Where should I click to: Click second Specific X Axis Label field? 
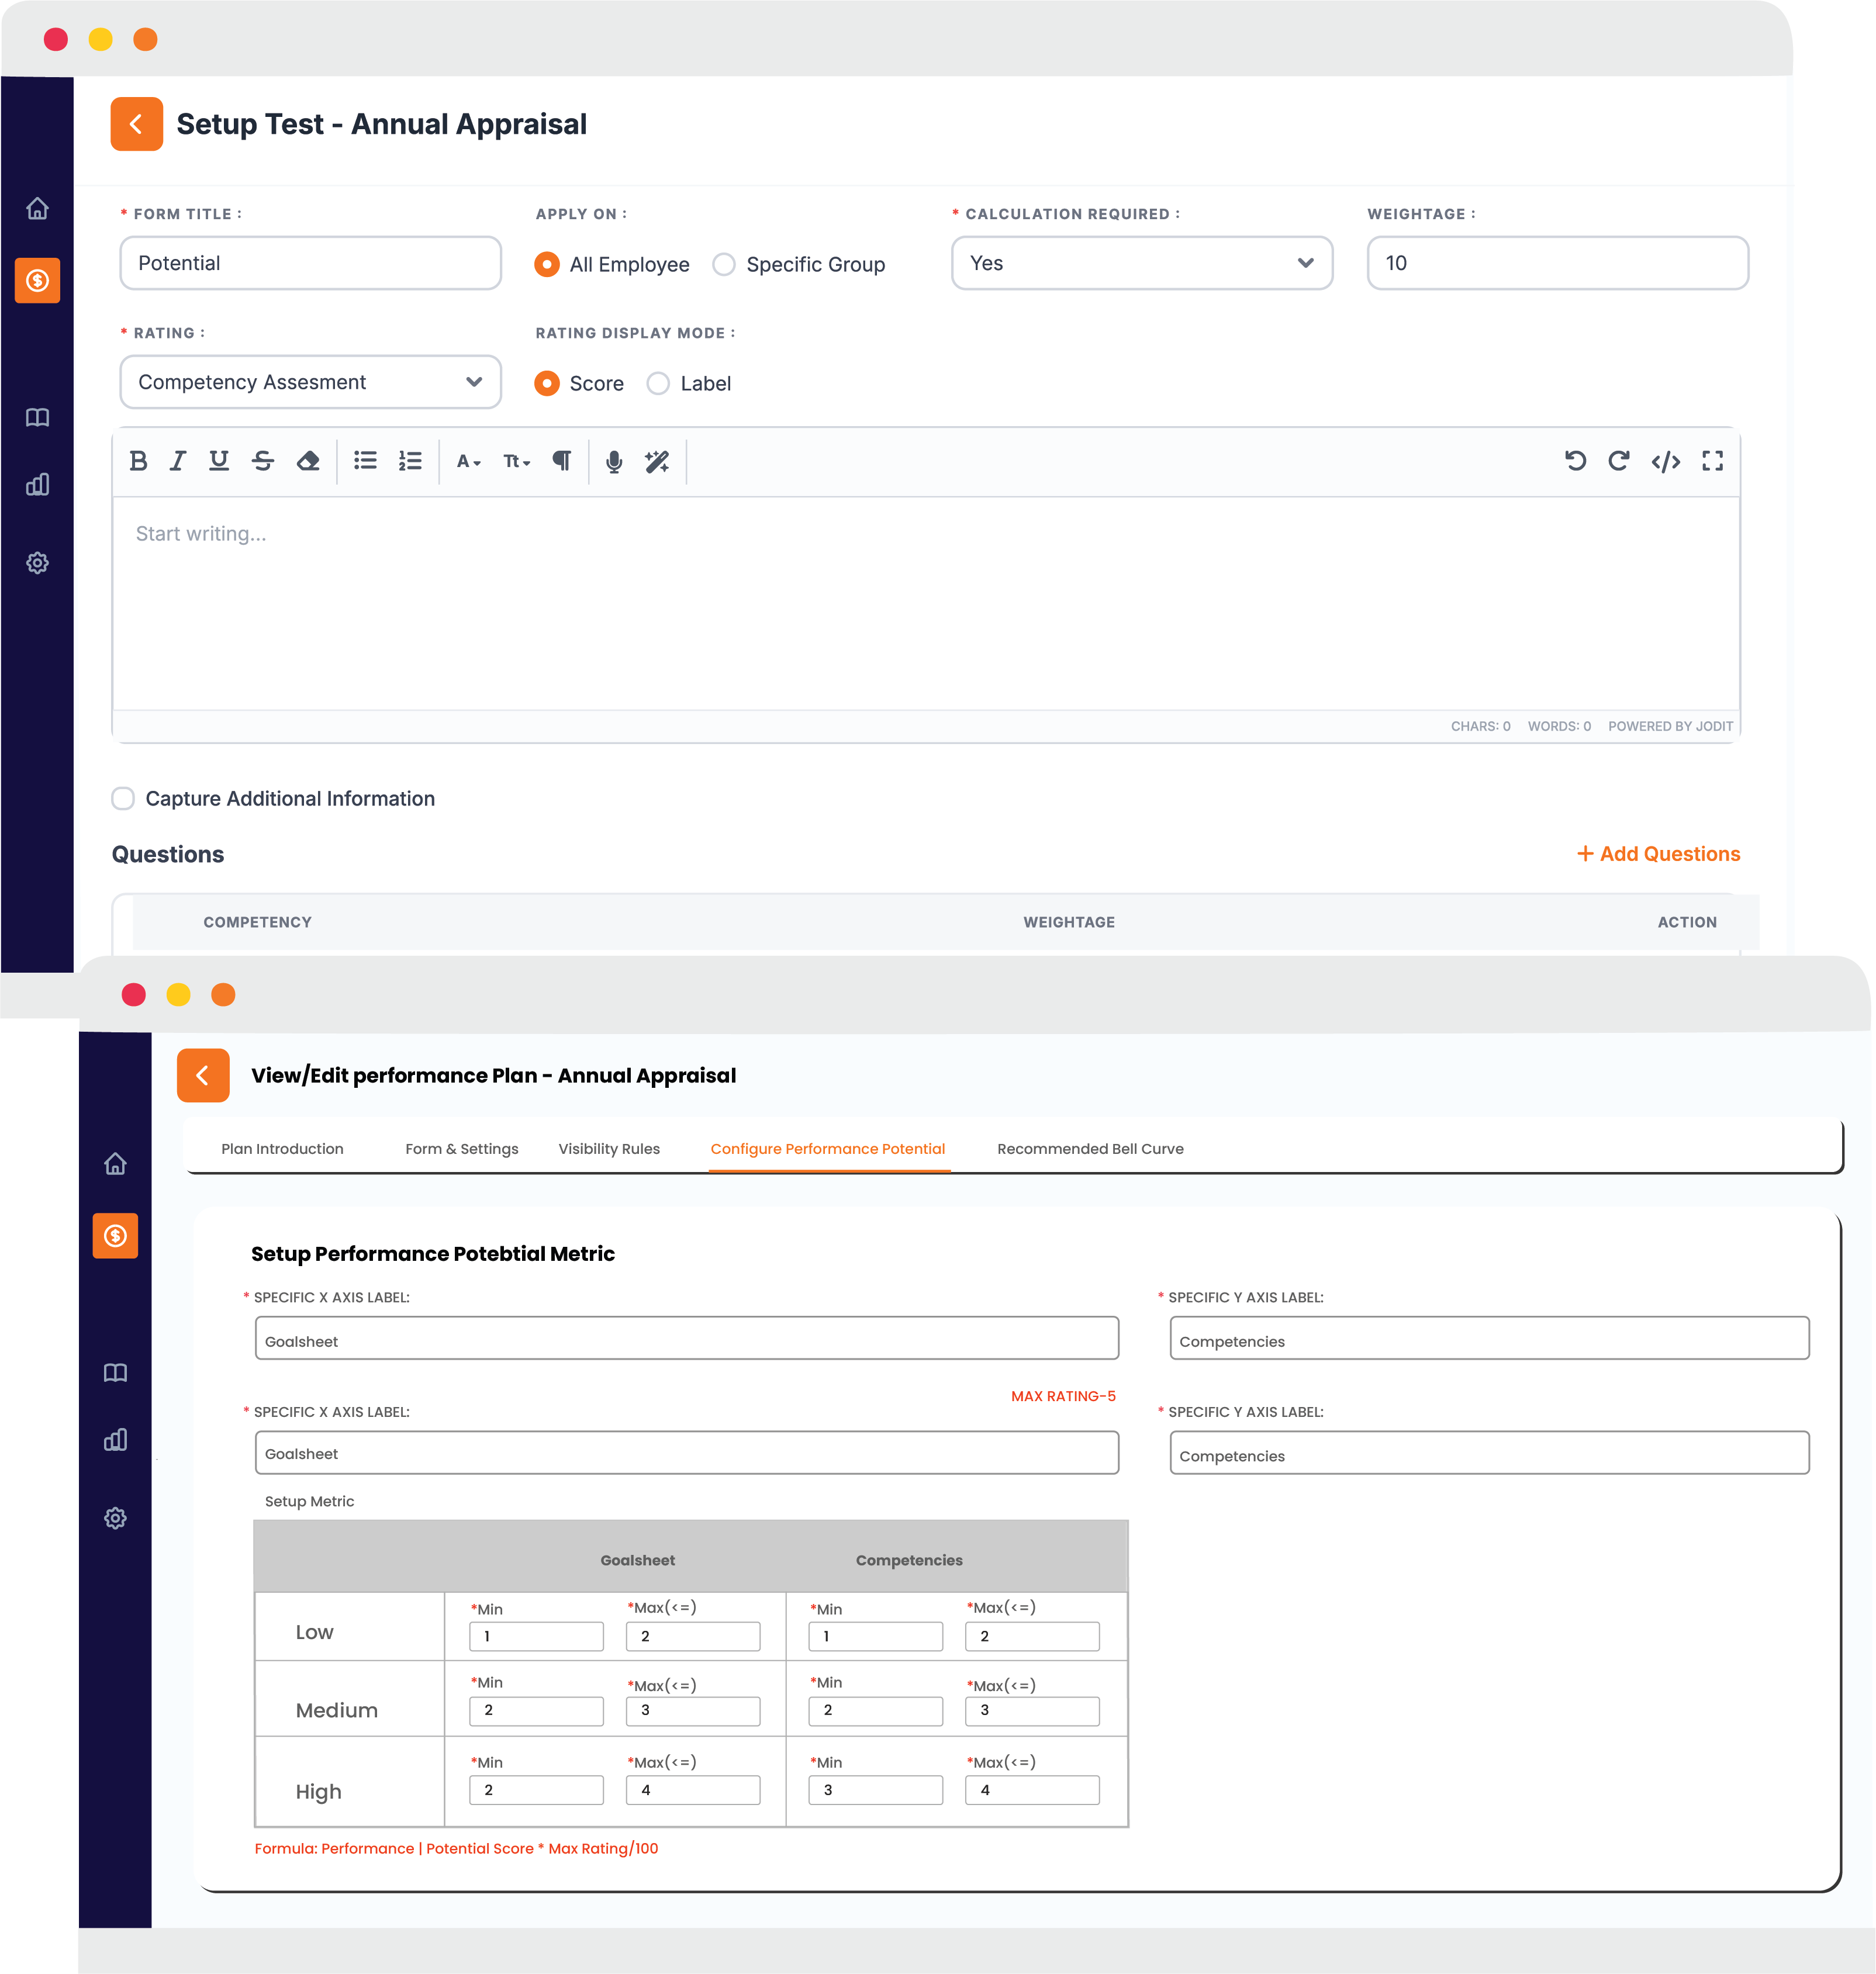point(686,1452)
